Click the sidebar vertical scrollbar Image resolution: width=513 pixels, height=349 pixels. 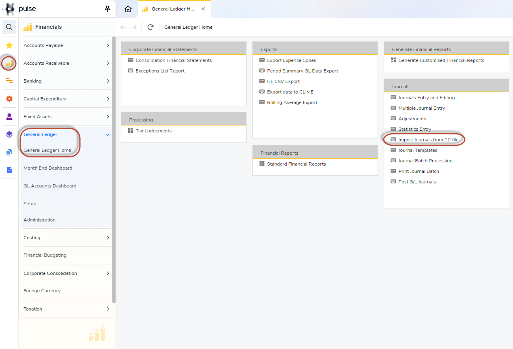[114, 170]
